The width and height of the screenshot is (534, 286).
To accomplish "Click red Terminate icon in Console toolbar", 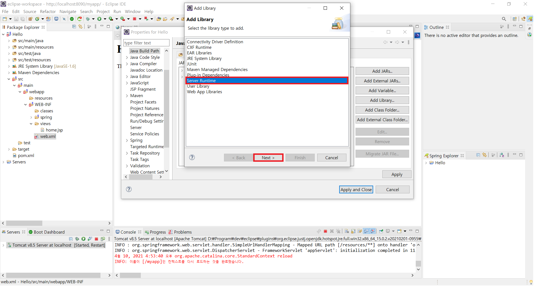I will click(325, 231).
